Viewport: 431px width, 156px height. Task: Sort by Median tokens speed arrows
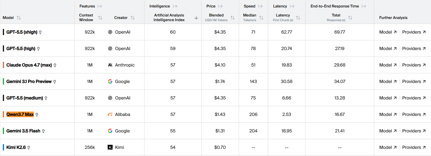(x=261, y=18)
